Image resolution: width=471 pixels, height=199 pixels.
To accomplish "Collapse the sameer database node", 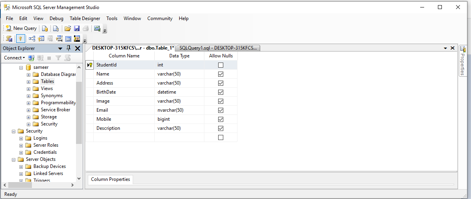I will coord(21,68).
